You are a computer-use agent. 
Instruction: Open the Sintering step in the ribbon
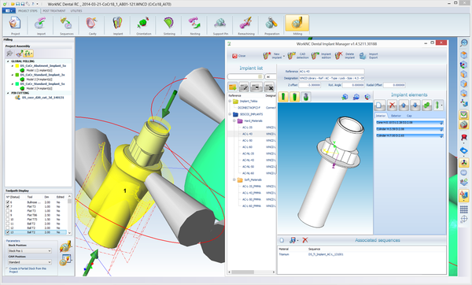pyautogui.click(x=169, y=26)
